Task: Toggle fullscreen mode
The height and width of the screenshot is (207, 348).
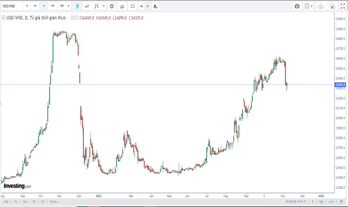Action: [343, 6]
